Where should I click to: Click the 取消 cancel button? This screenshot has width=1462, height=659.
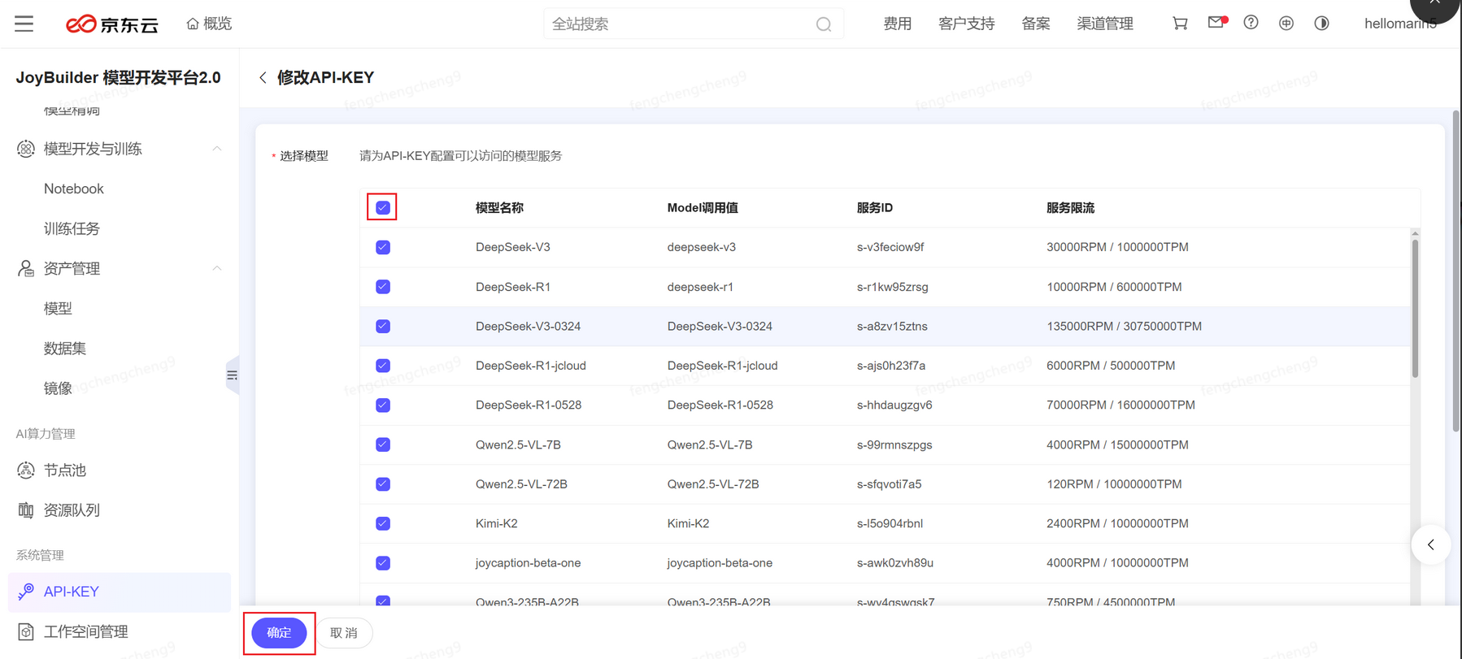coord(344,633)
